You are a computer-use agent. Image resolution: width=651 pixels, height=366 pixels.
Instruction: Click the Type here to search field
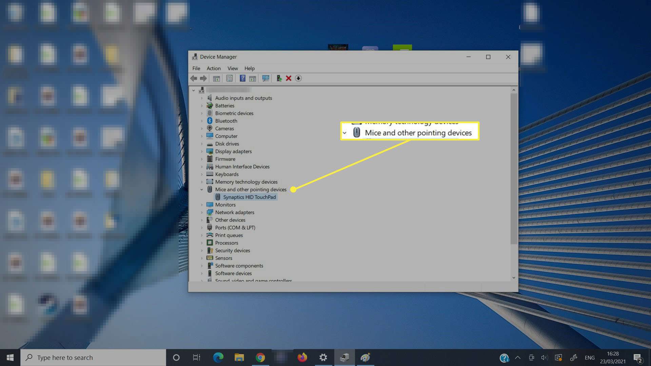coord(92,357)
